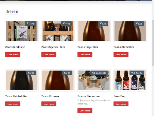154x116 pixels.
Task: Open the Zaans Blond Bier bottle image
Action: coord(130,31)
